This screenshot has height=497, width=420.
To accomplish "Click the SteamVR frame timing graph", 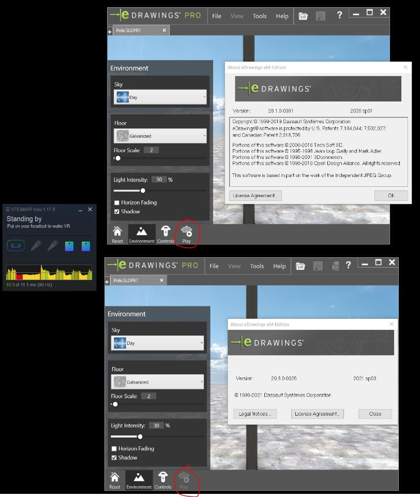I will pos(49,273).
